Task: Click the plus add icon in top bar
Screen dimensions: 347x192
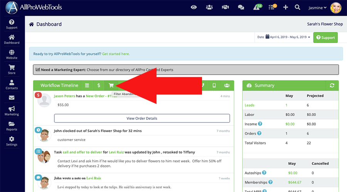Action: 285,7
